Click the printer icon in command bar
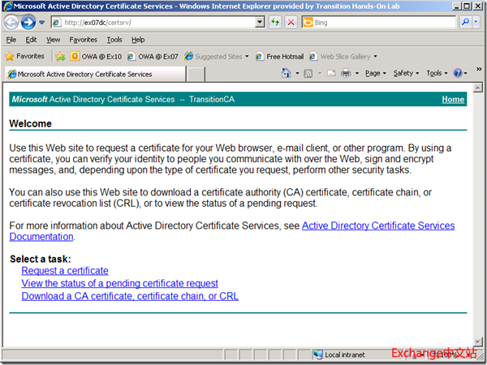This screenshot has width=487, height=365. point(345,74)
